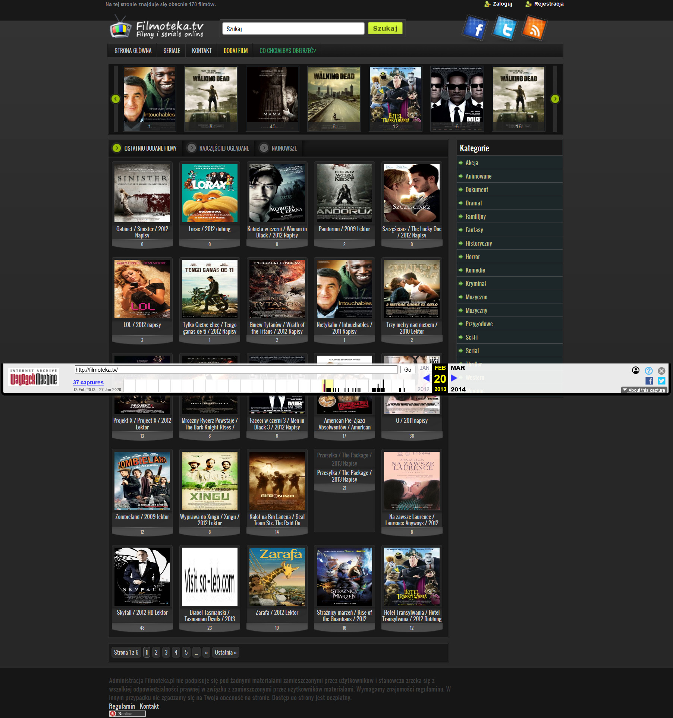Open the Kontakt menu item in navbar

tap(202, 51)
